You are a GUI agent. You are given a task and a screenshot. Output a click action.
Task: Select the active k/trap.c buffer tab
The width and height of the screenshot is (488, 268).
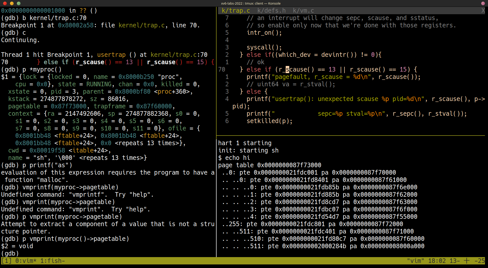pyautogui.click(x=236, y=10)
